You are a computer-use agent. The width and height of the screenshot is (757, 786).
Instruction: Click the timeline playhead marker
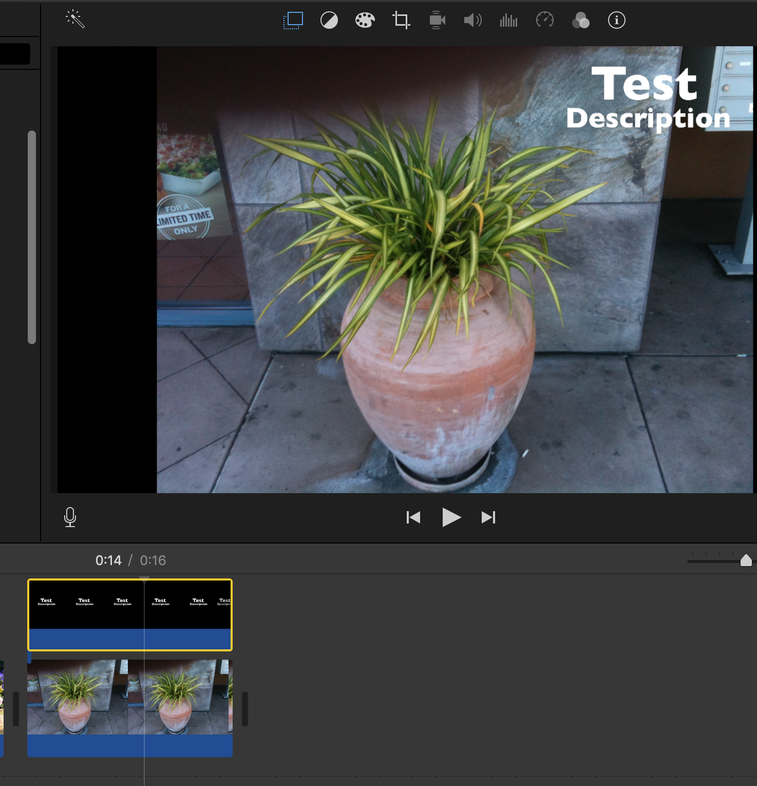click(144, 579)
